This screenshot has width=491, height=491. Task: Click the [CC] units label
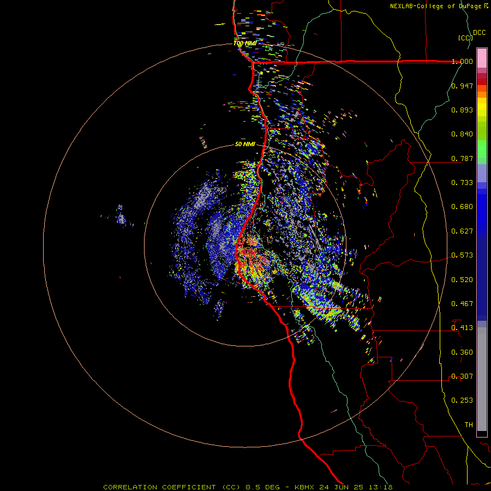pos(466,38)
